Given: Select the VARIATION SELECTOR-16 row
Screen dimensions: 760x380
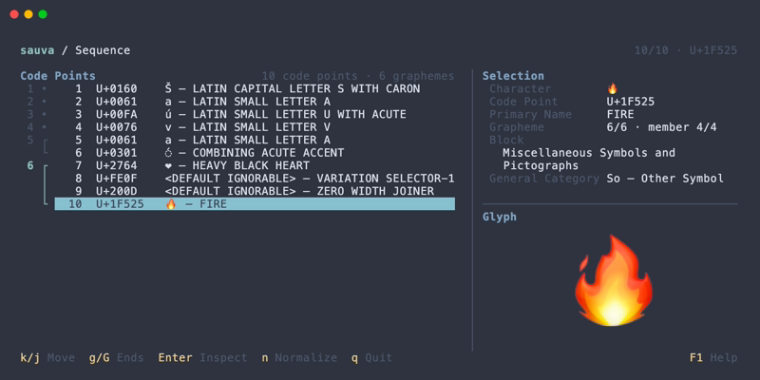Looking at the screenshot, I should pyautogui.click(x=255, y=179).
